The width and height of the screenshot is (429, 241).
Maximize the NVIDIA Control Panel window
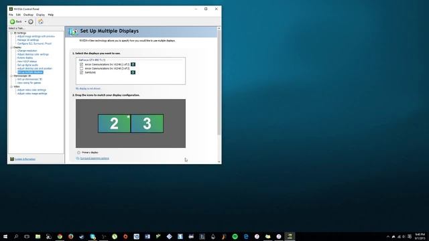206,9
